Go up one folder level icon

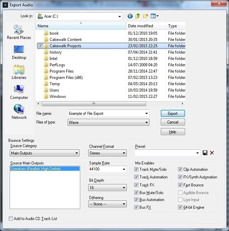[x=138, y=16]
